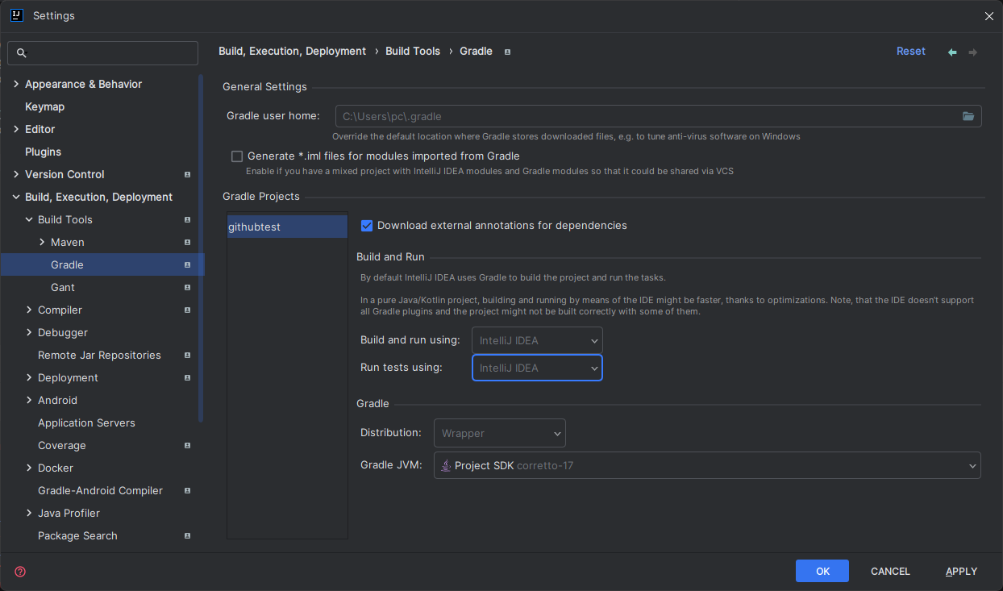Click project-level icon on Maven row
The image size is (1003, 591).
[x=187, y=242]
